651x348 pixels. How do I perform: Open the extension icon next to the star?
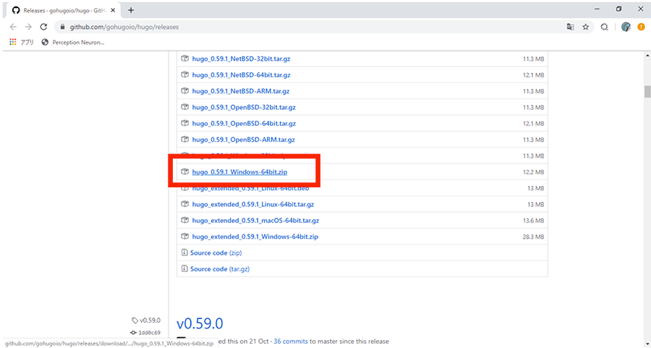click(605, 27)
